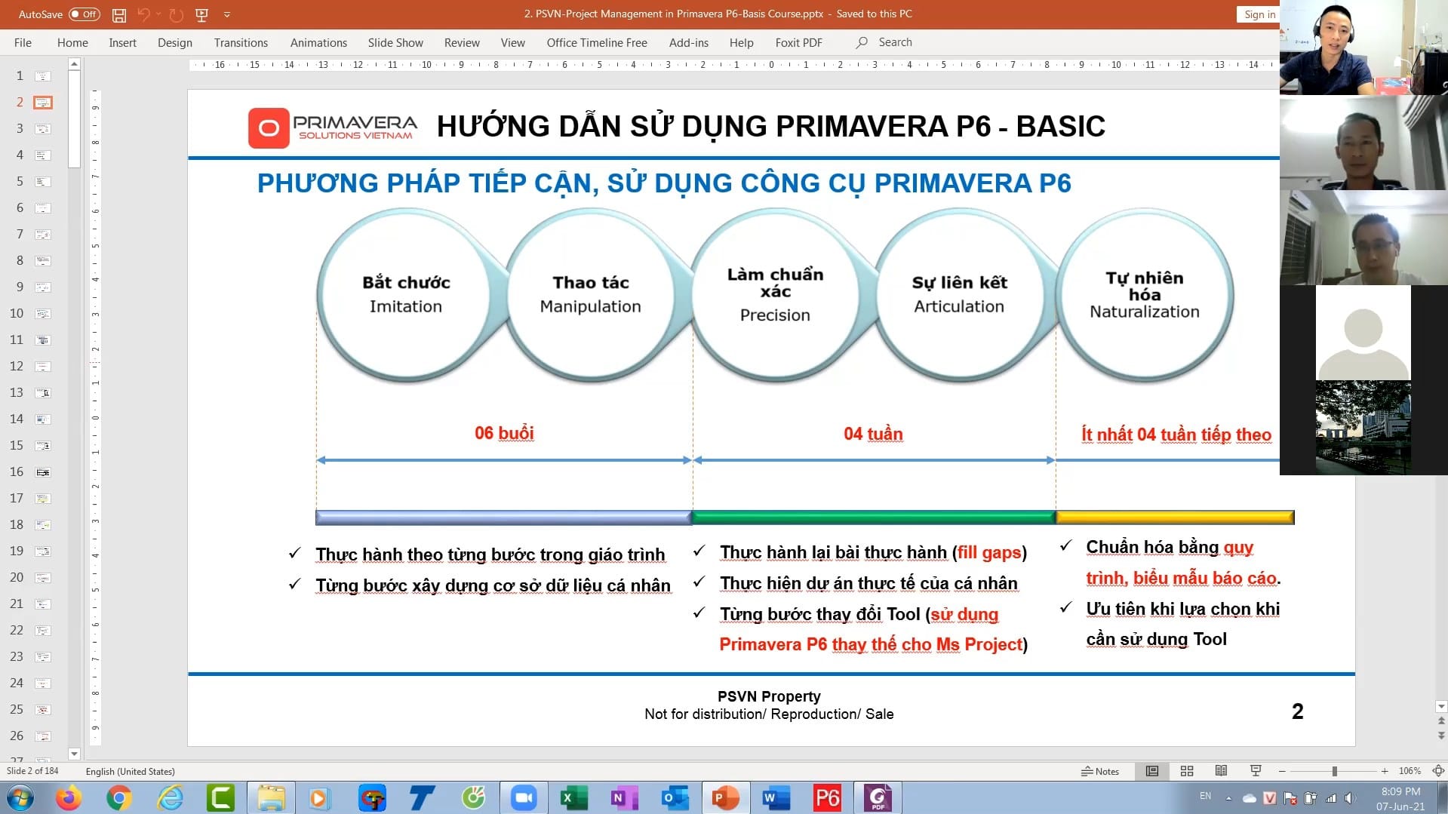The width and height of the screenshot is (1448, 814).
Task: Click Slide 2 of 184 status text
Action: [32, 771]
